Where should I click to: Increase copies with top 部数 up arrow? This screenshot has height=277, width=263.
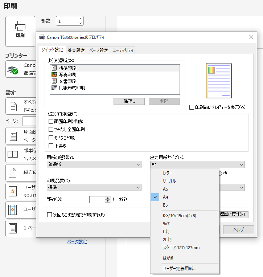click(x=81, y=19)
